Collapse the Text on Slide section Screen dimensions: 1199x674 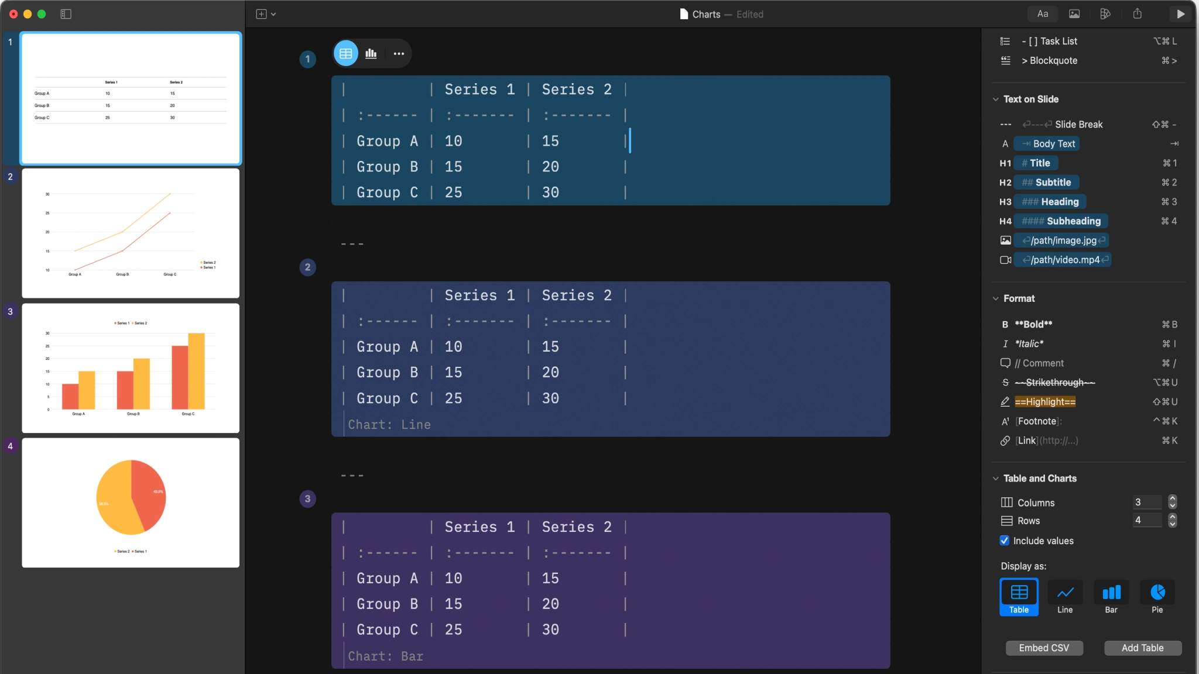[996, 99]
